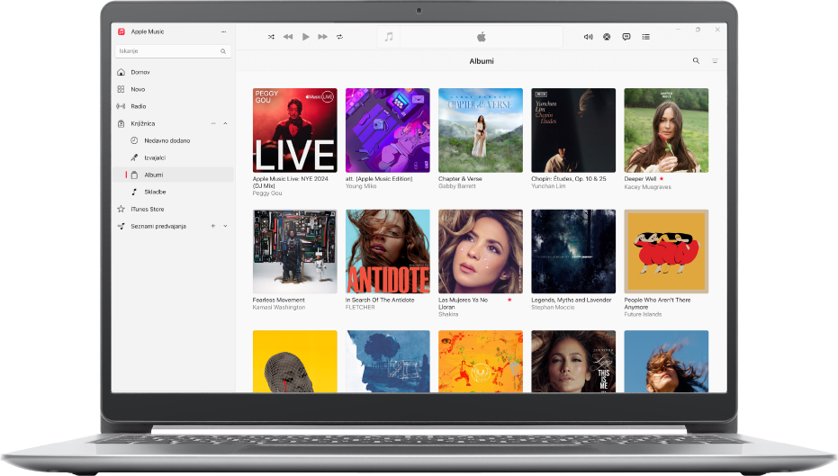This screenshot has width=838, height=476.
Task: Click artist name Shakira
Action: click(x=448, y=314)
